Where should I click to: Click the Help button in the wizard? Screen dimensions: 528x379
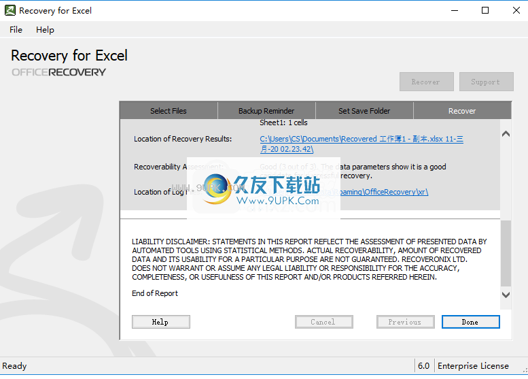click(x=160, y=322)
